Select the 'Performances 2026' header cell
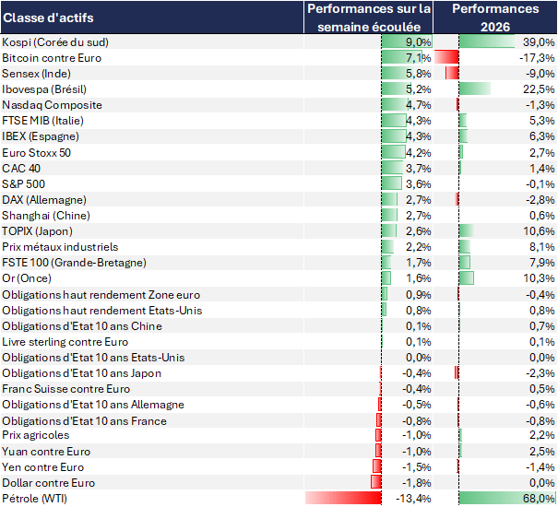The width and height of the screenshot is (558, 507). click(x=495, y=18)
